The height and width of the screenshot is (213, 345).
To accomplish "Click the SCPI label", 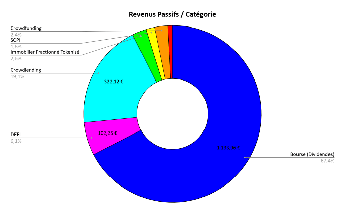I will coord(15,40).
